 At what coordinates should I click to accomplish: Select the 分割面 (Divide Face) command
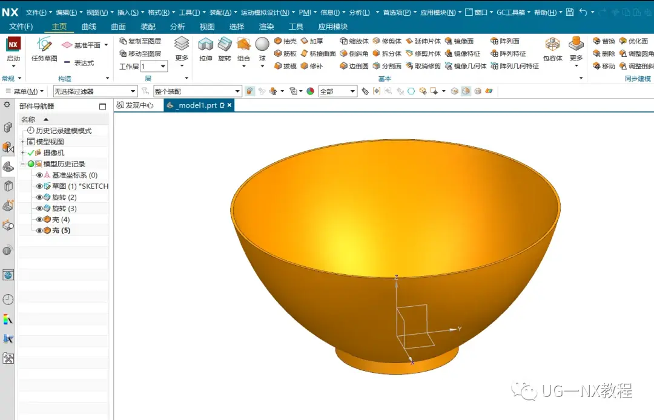pos(387,66)
